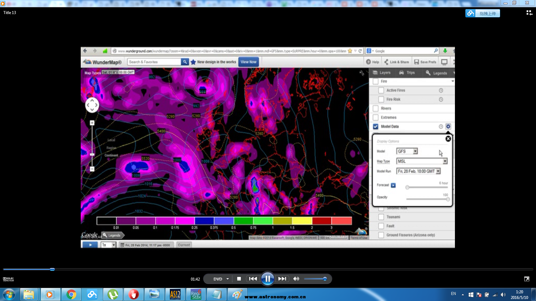Open the Windows Start menu

point(9,295)
